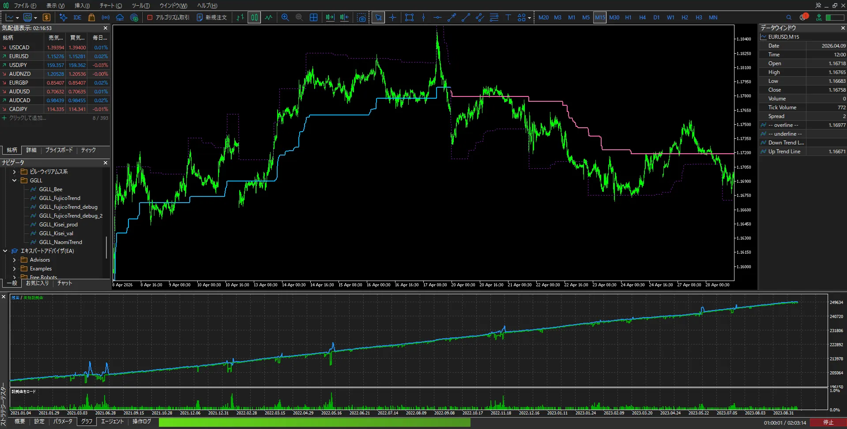Toggle algorithmic trading (アルゴリズム取引)

tap(168, 18)
